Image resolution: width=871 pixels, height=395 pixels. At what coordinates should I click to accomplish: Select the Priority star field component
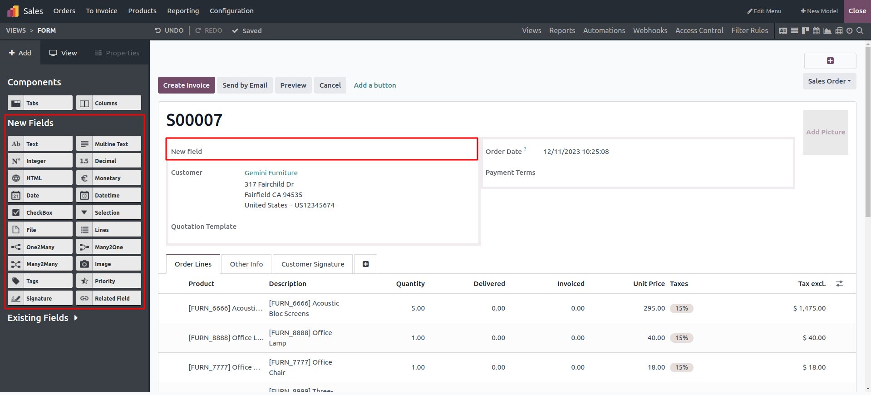point(108,281)
